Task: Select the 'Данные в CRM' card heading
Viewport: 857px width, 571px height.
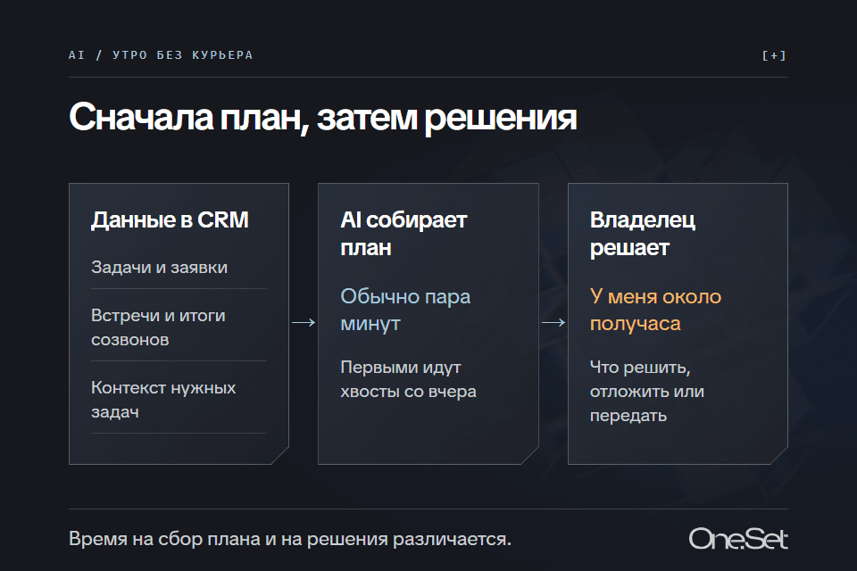Action: pos(170,219)
